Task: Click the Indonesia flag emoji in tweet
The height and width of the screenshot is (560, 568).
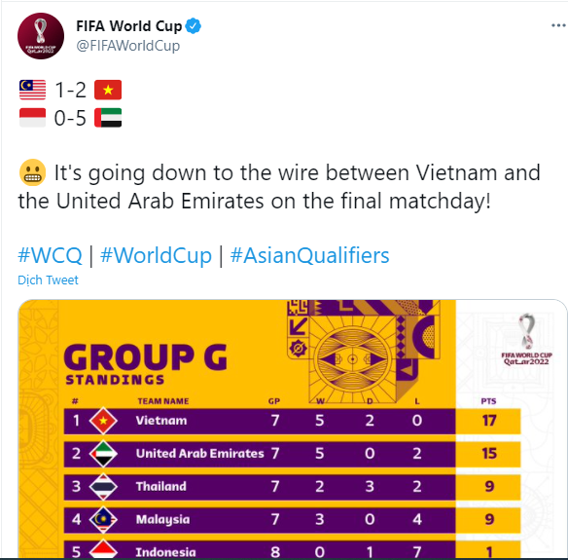Action: [x=33, y=118]
